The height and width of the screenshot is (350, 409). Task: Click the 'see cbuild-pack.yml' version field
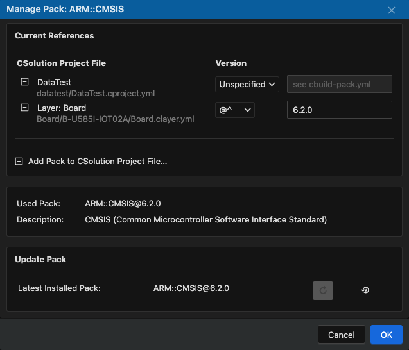click(340, 84)
